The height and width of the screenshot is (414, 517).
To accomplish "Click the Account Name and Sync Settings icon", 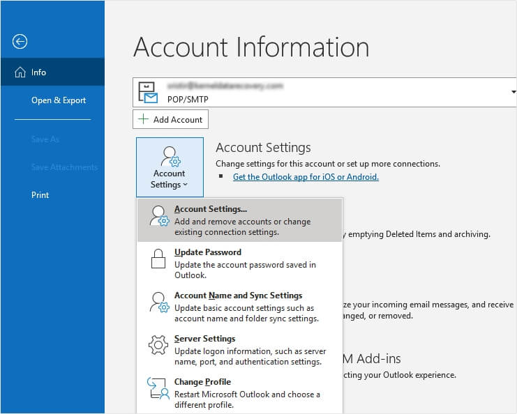I will 160,302.
